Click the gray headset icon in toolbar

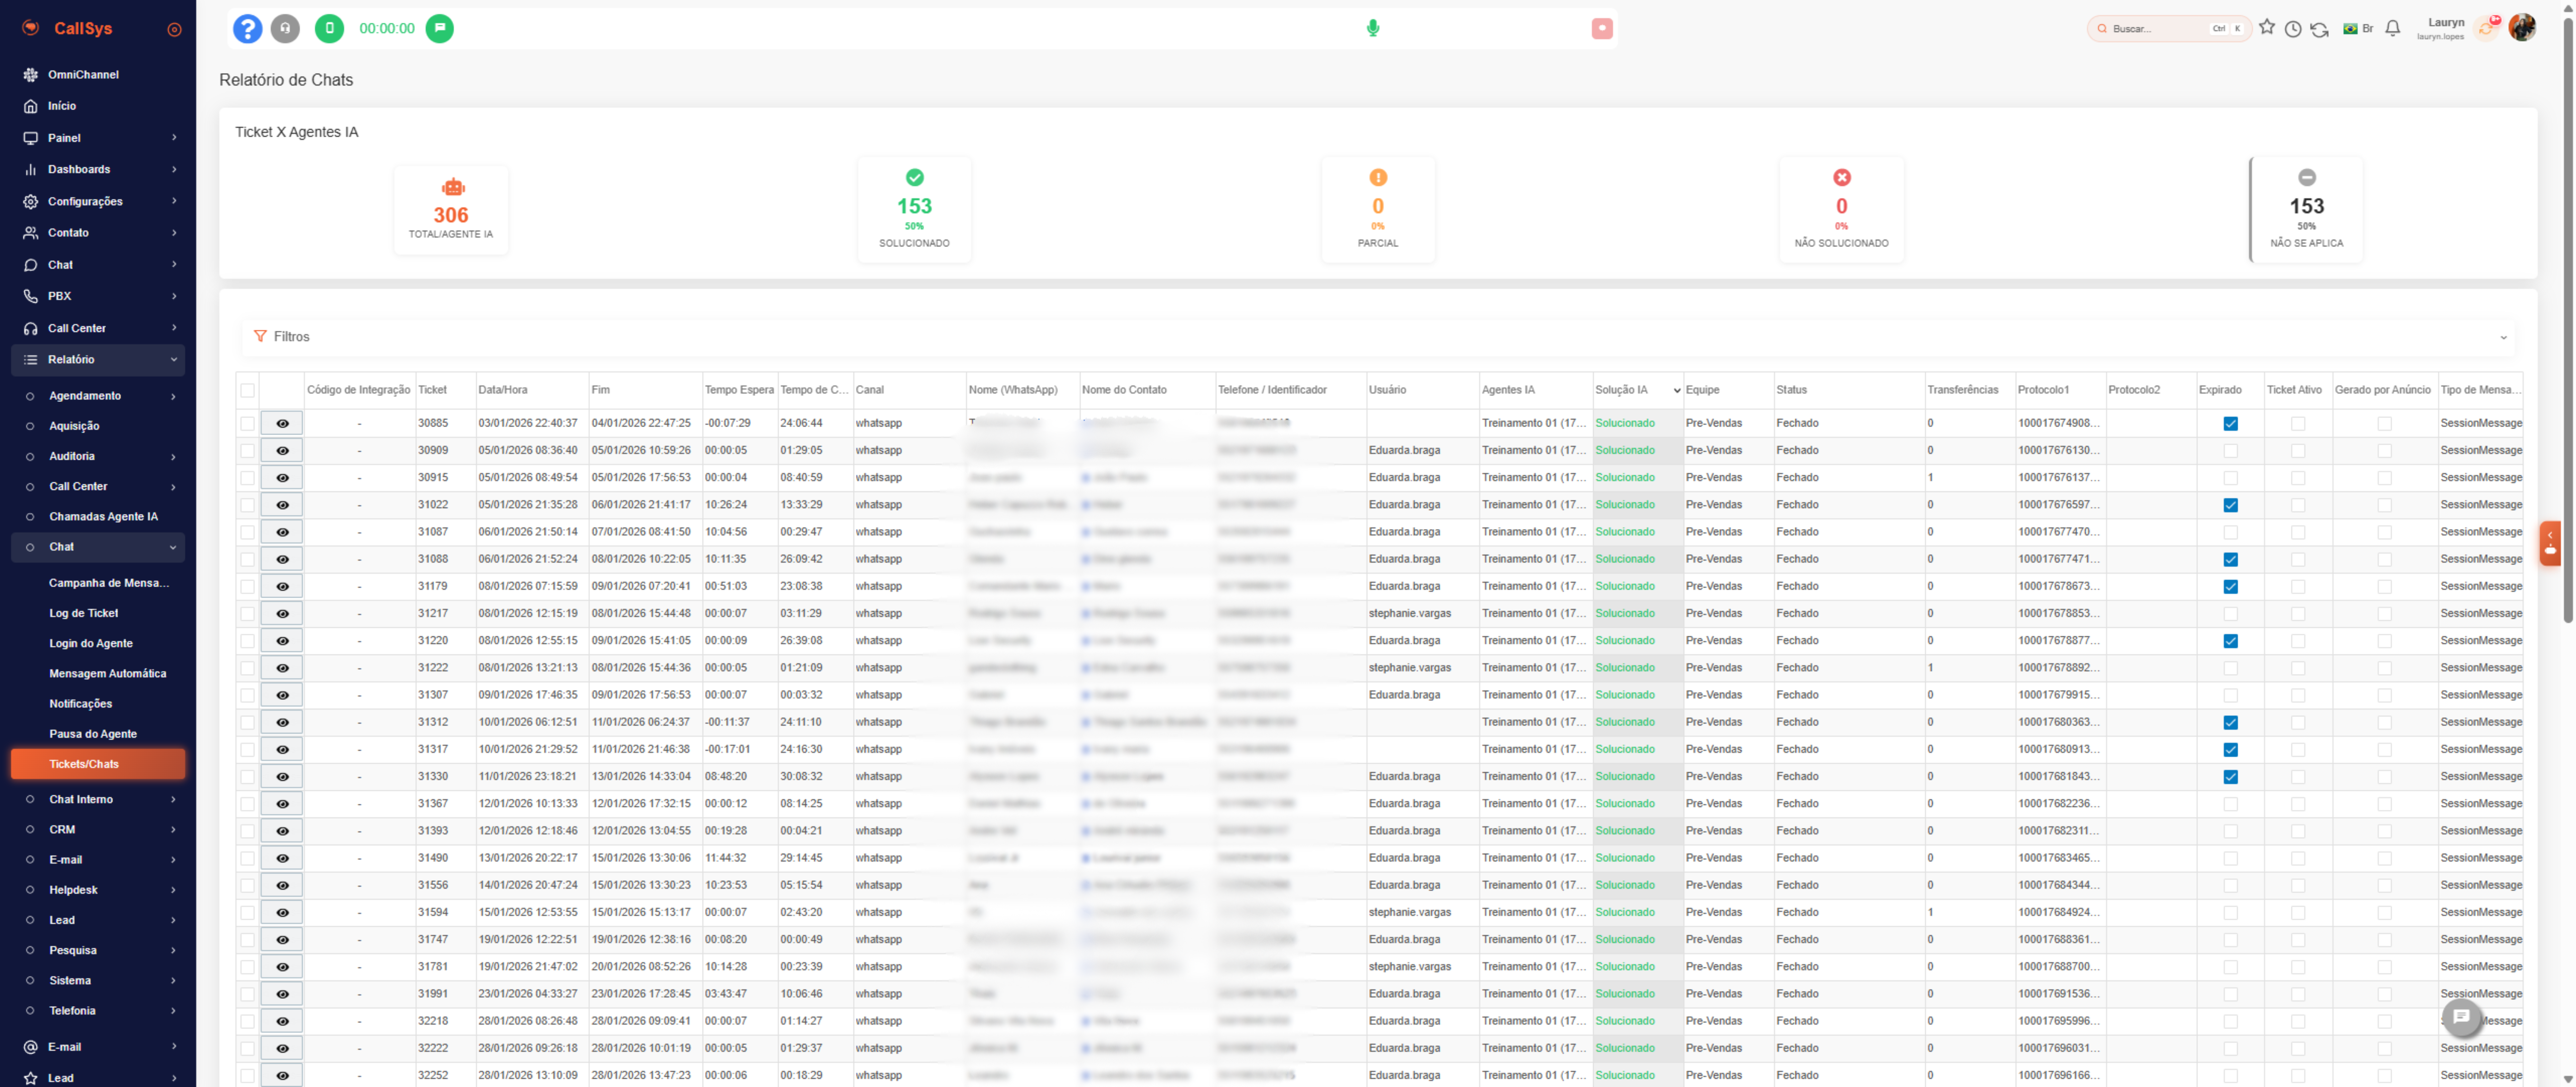[x=285, y=29]
